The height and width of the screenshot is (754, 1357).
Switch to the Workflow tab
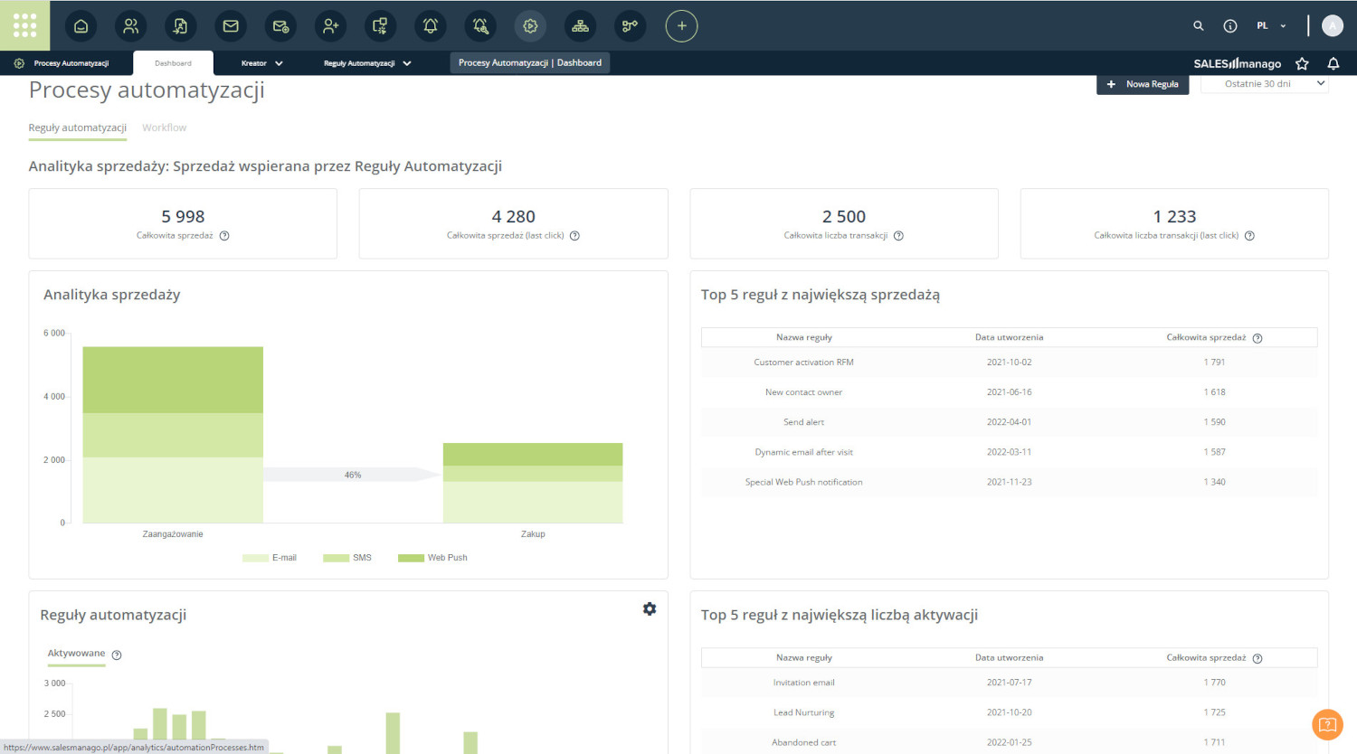(165, 128)
